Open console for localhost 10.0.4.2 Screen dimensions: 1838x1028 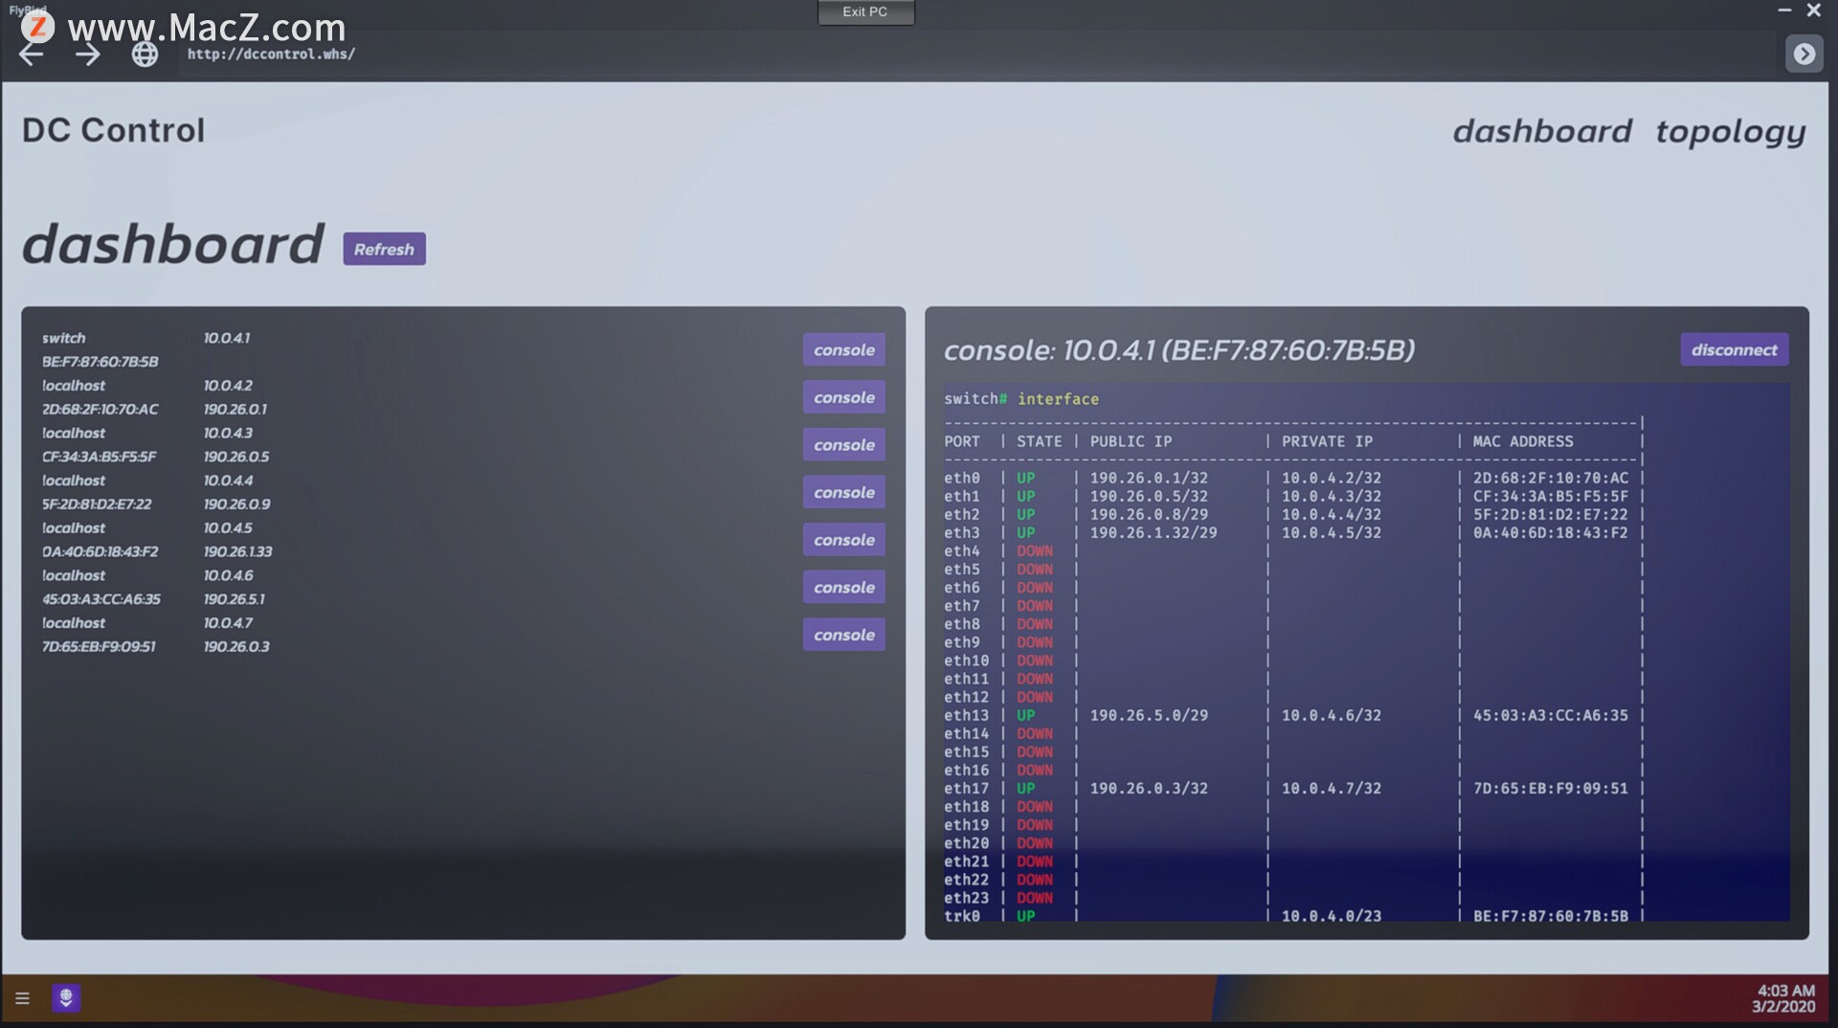click(843, 397)
